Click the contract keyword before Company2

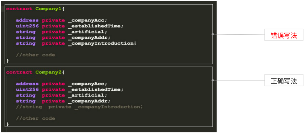coord(19,72)
